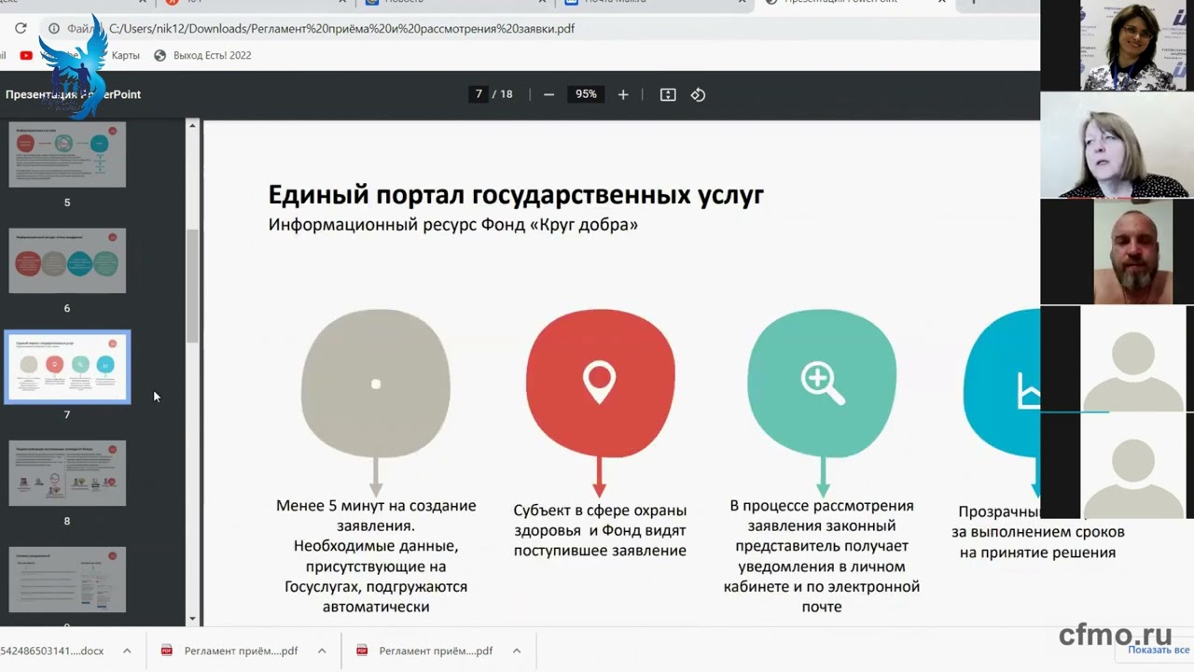Rotate the PDF with the rotate icon
1194x672 pixels.
(698, 94)
